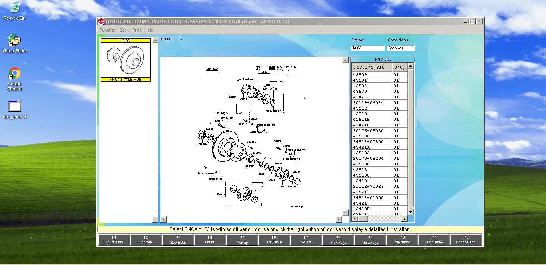Viewport: 546px width, 265px height.
Task: Select PNC 43523 in the list
Action: click(x=372, y=169)
